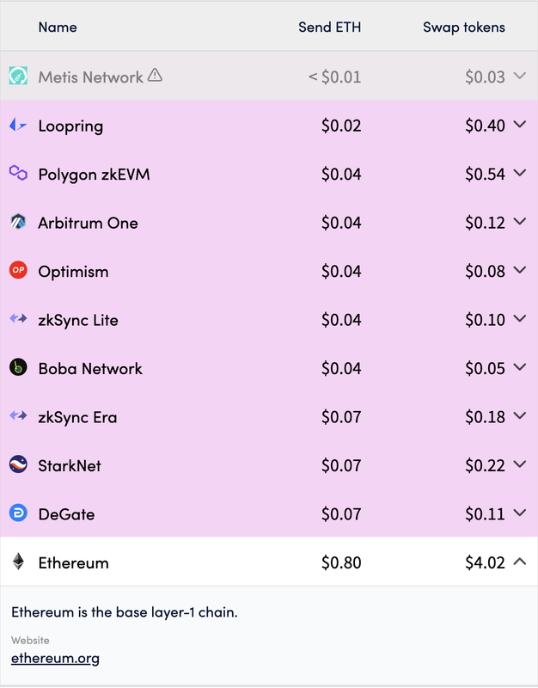This screenshot has width=538, height=688.
Task: Click the red Optimism OP icon
Action: [18, 270]
